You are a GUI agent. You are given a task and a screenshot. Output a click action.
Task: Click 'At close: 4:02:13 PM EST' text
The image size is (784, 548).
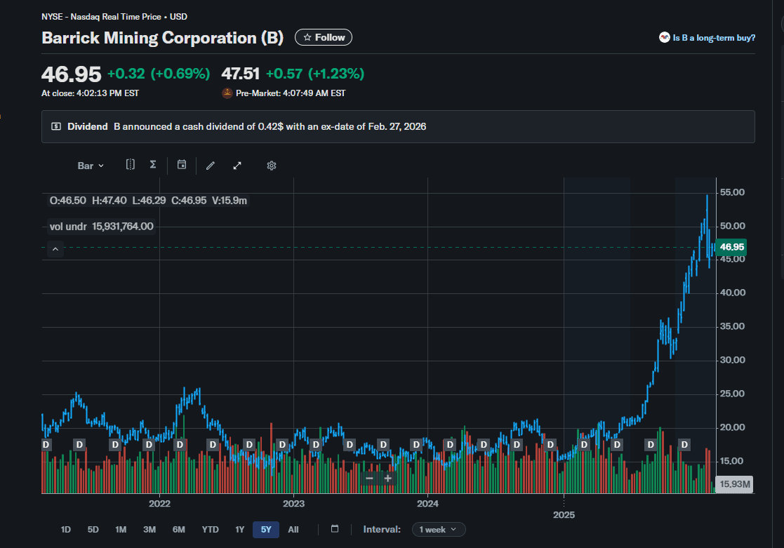(x=90, y=93)
